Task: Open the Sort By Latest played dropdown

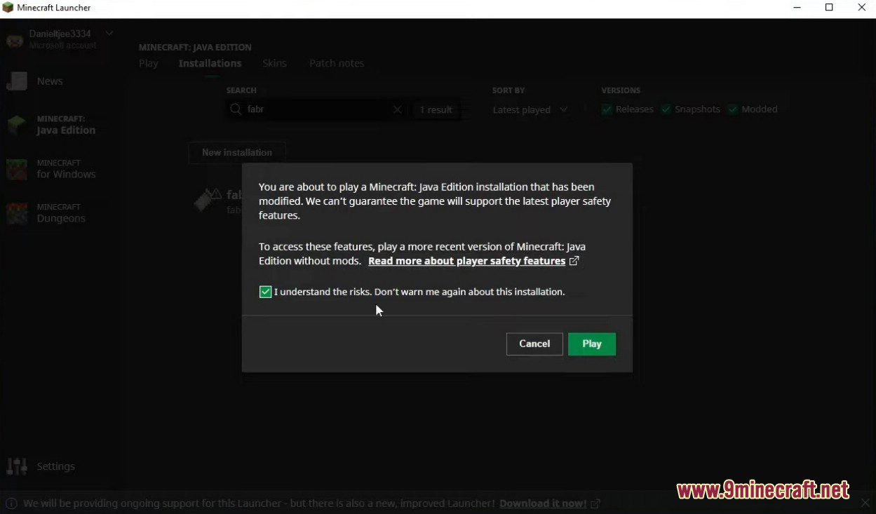Action: pyautogui.click(x=530, y=109)
